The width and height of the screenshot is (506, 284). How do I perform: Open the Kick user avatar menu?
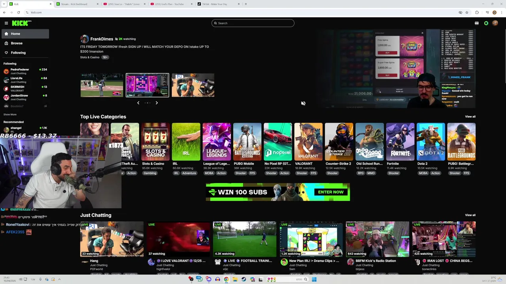(495, 23)
